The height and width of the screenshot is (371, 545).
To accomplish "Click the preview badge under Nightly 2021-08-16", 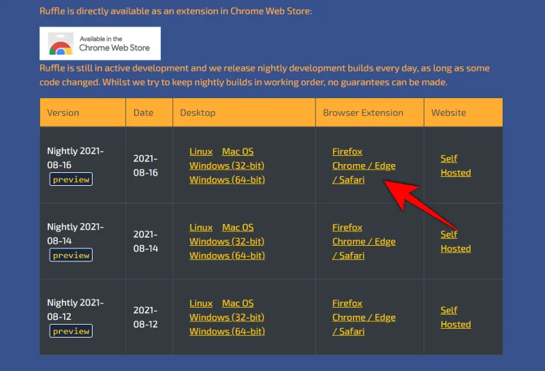I will [x=71, y=179].
